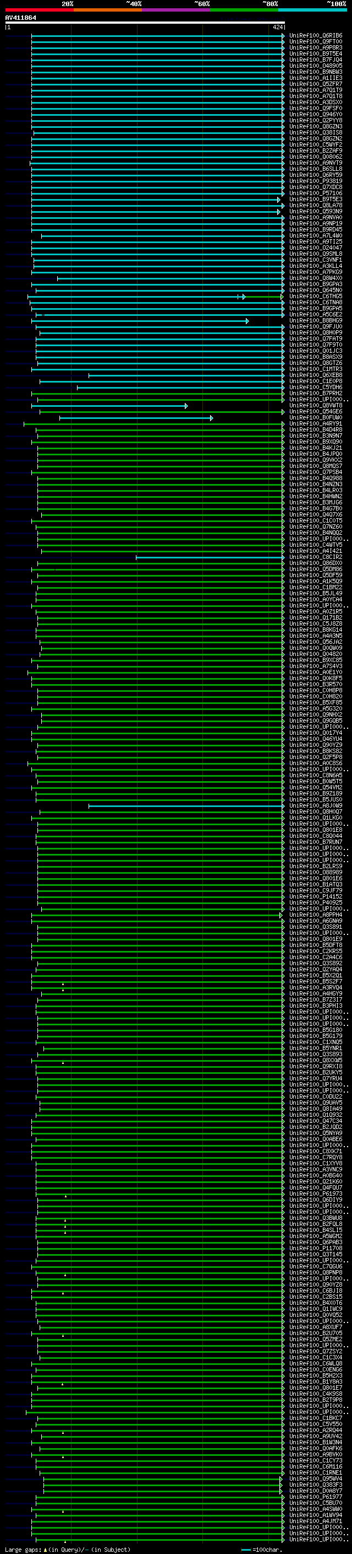Click UniRef100_B7RUN7 label

[316, 842]
